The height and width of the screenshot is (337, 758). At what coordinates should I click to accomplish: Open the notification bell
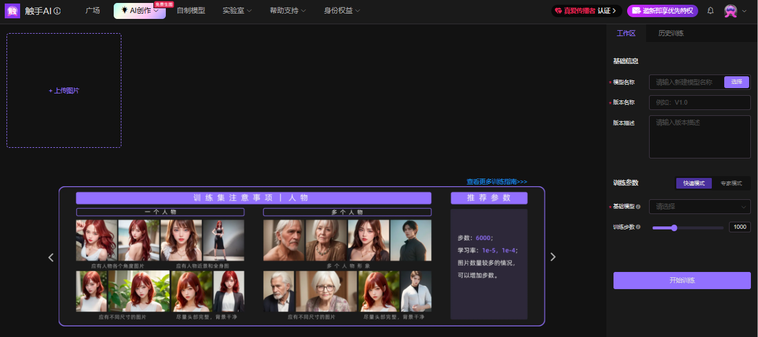(711, 11)
